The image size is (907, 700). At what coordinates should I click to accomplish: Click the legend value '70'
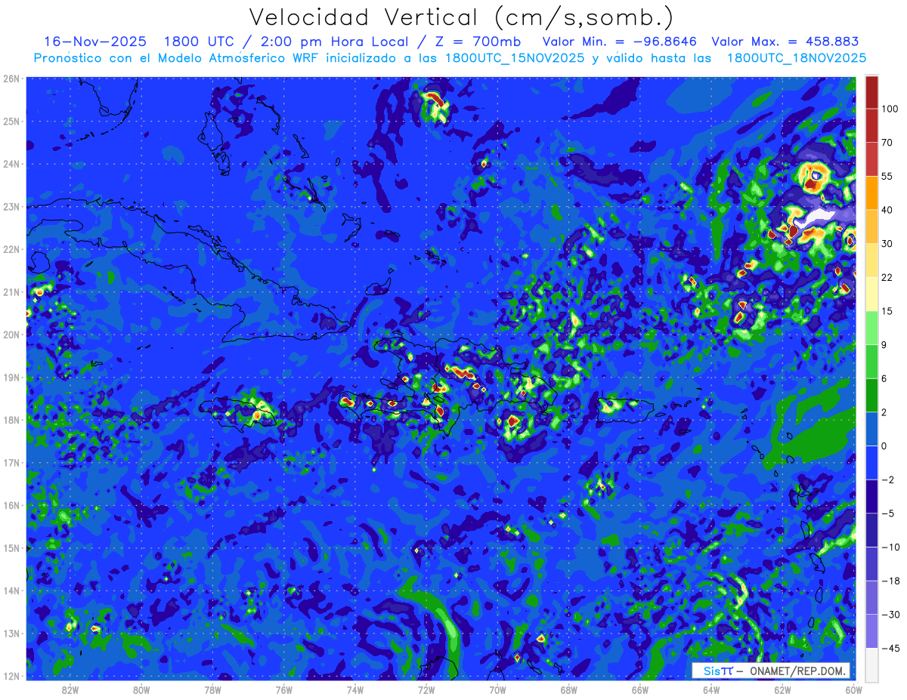(x=887, y=142)
